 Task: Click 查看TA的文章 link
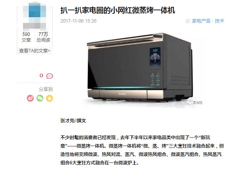click(35, 51)
